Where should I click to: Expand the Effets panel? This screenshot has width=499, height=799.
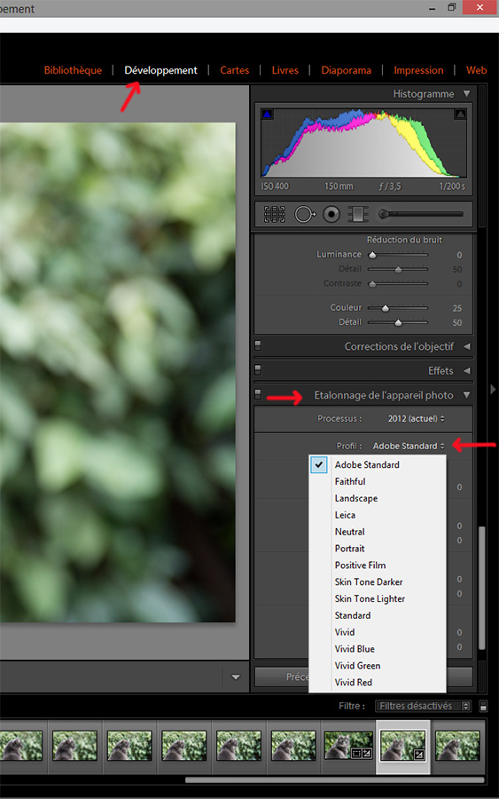click(x=466, y=371)
